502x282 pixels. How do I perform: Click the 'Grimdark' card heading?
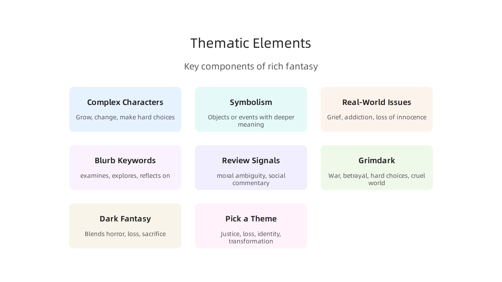[x=376, y=161]
